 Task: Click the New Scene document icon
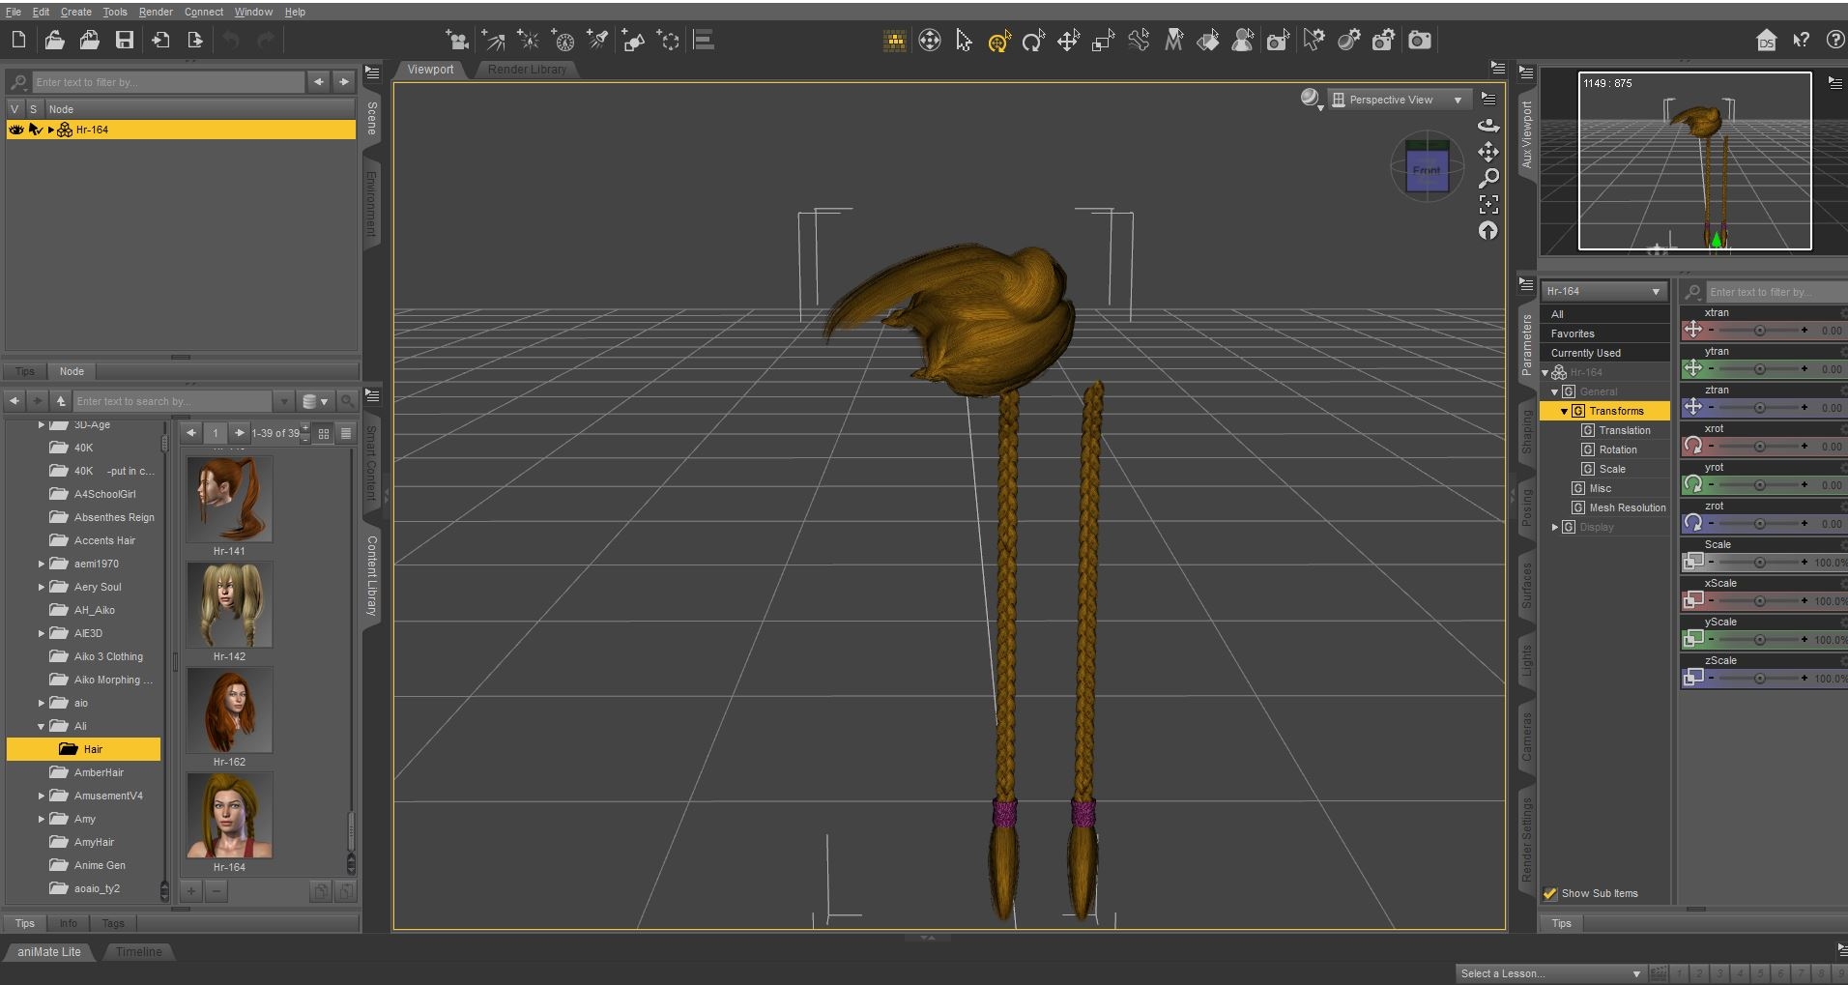pos(18,40)
